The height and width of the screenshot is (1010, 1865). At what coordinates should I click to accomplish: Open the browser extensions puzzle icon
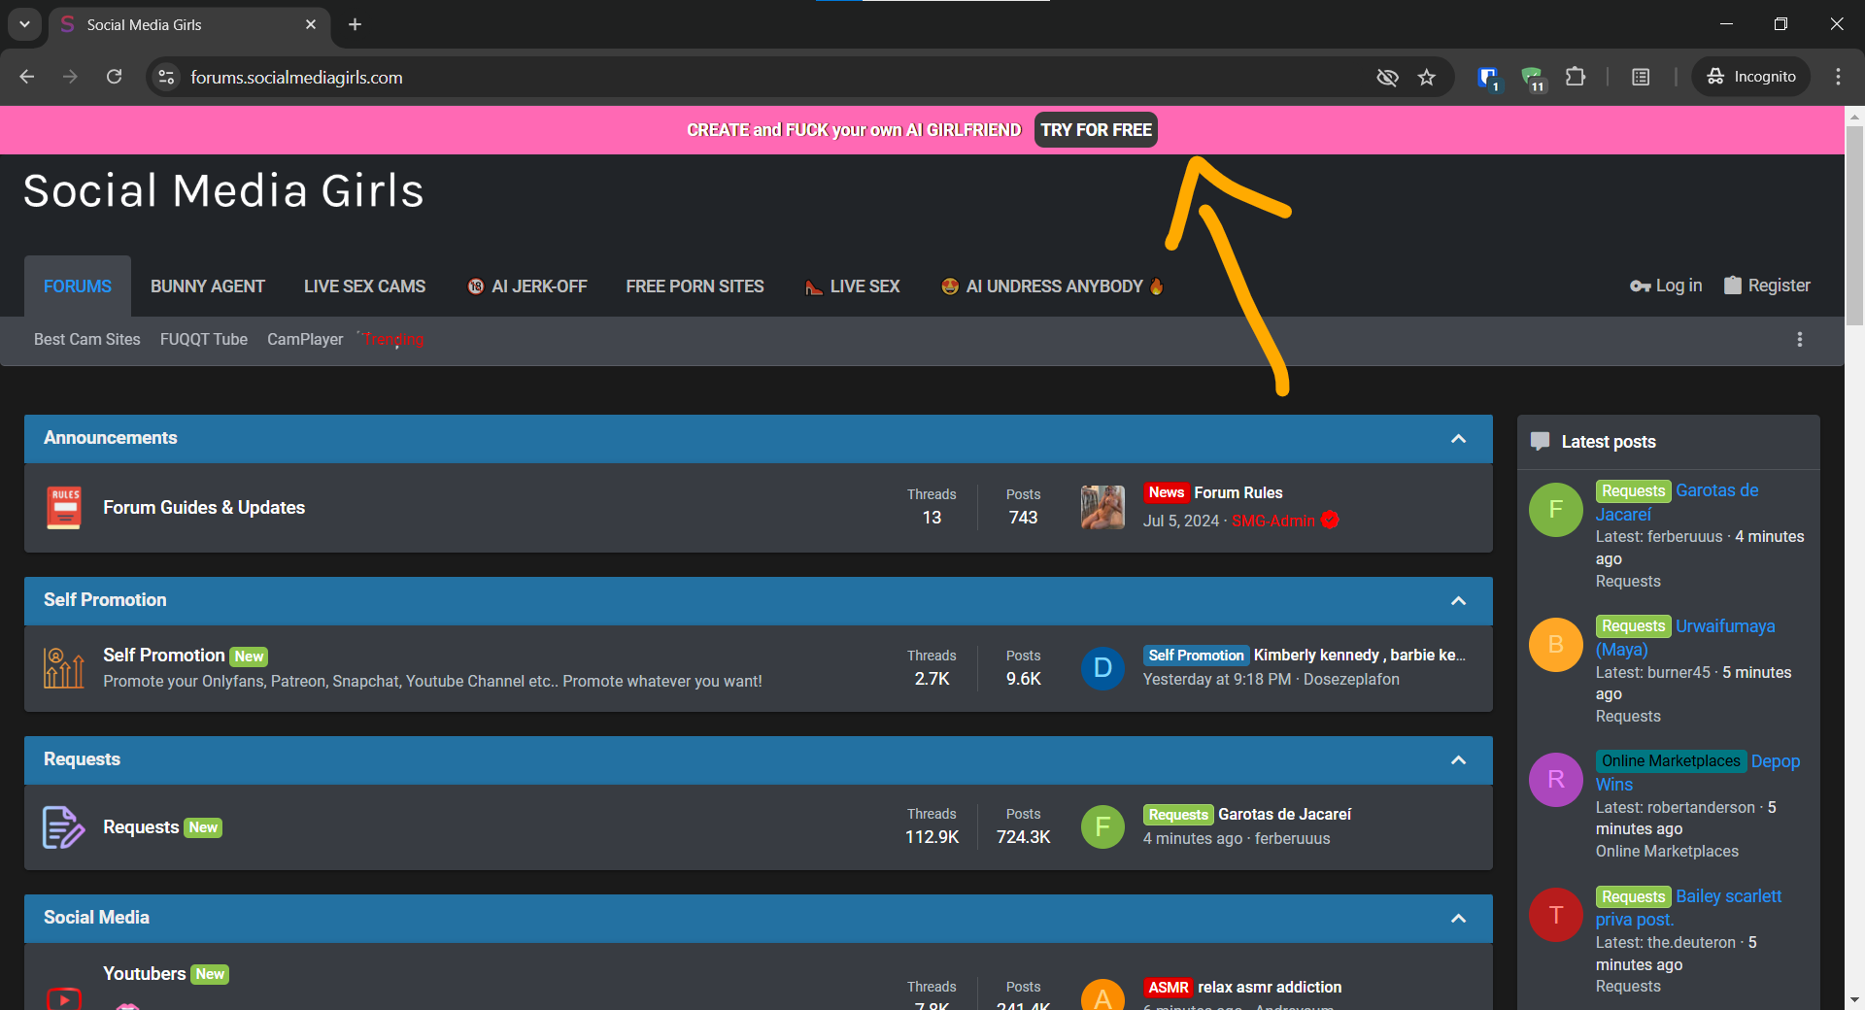(1576, 77)
